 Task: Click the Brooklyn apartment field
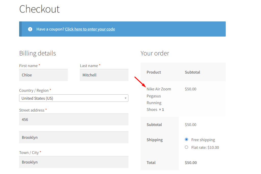point(74,137)
